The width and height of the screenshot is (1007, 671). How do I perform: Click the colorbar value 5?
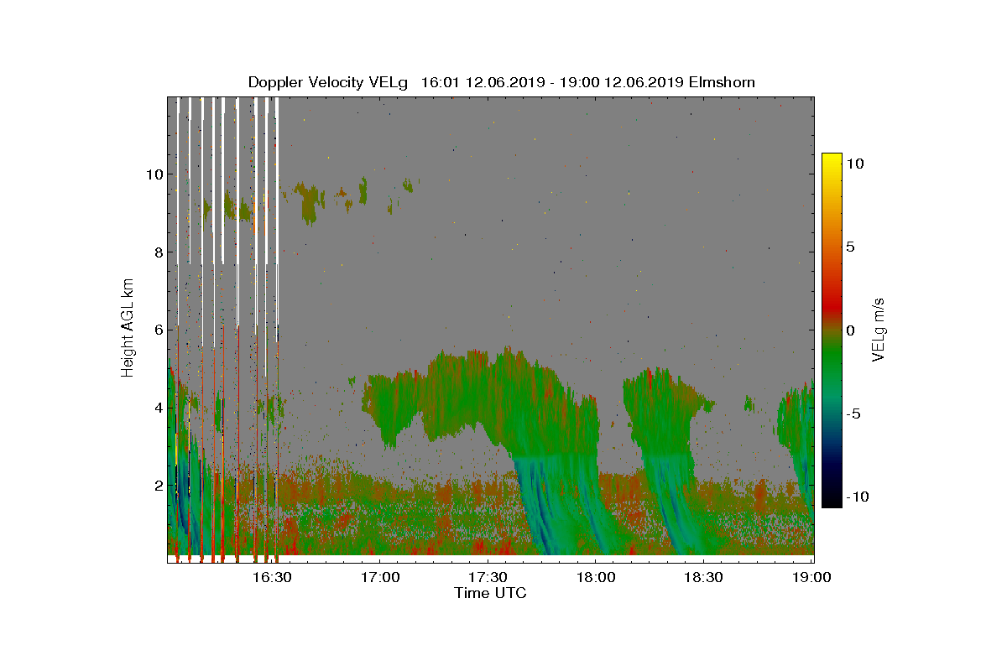click(849, 247)
